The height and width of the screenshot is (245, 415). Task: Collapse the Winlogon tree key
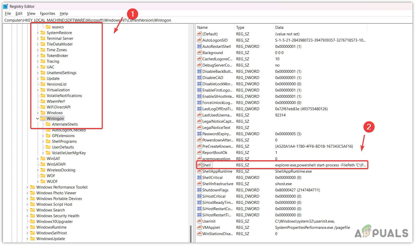coord(38,119)
